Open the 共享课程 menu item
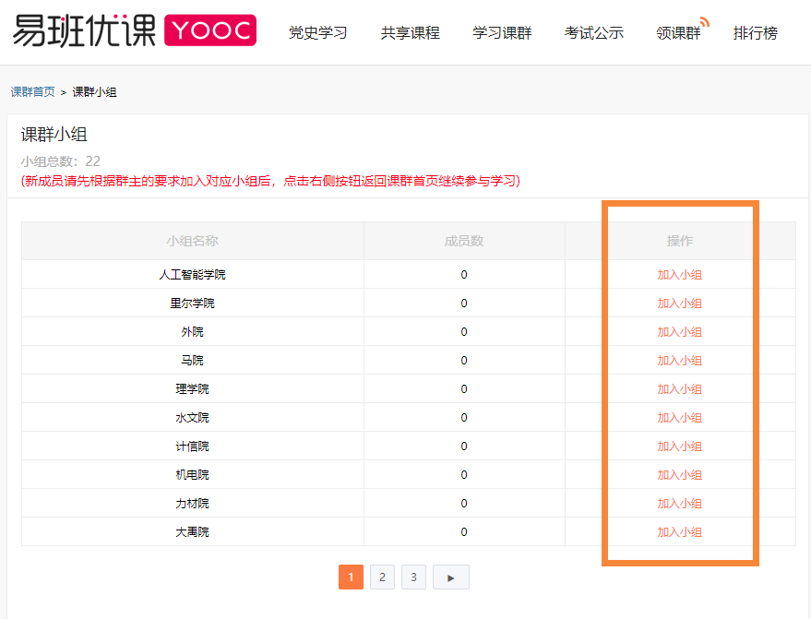Viewport: 811px width, 619px height. click(410, 33)
